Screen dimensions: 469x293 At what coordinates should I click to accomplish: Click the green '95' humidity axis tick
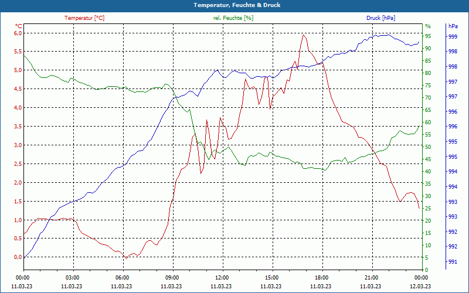(x=428, y=36)
